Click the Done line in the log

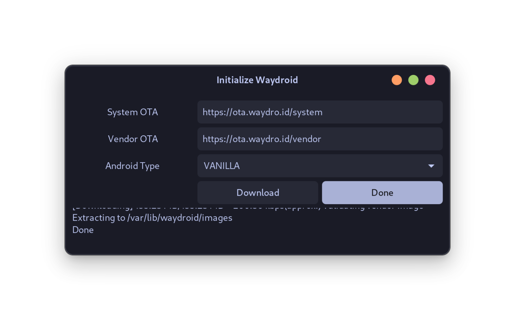click(83, 230)
